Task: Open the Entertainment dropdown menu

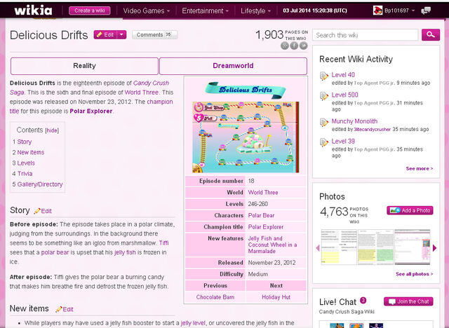Action: pos(206,11)
